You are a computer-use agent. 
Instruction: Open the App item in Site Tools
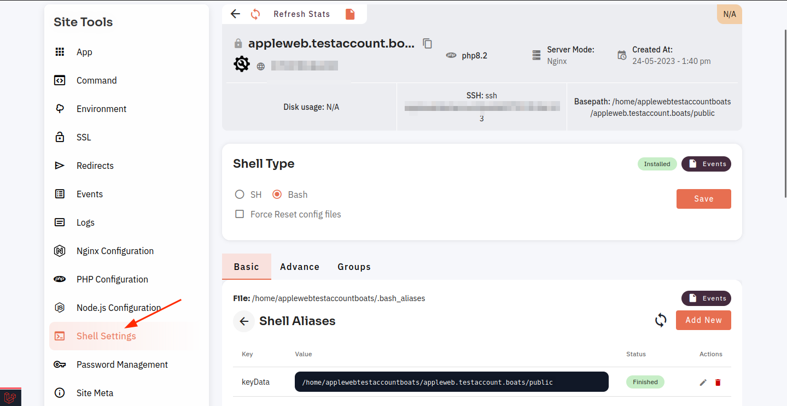[x=84, y=52]
